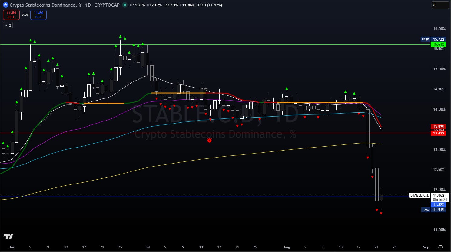Image resolution: width=451 pixels, height=252 pixels.
Task: Collapse the indicator legend showing 2
Action: pos(8,25)
